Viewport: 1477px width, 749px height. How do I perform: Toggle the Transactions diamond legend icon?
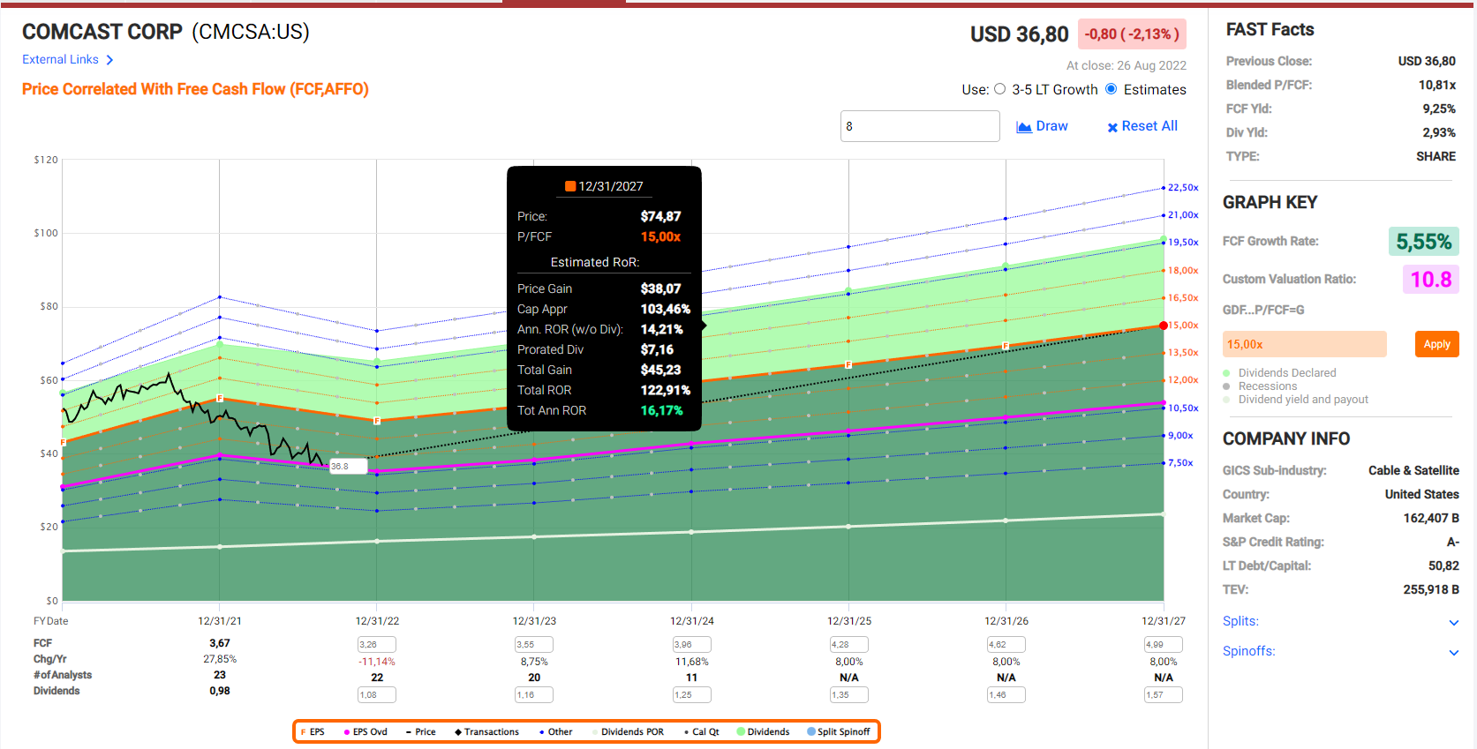coord(458,732)
